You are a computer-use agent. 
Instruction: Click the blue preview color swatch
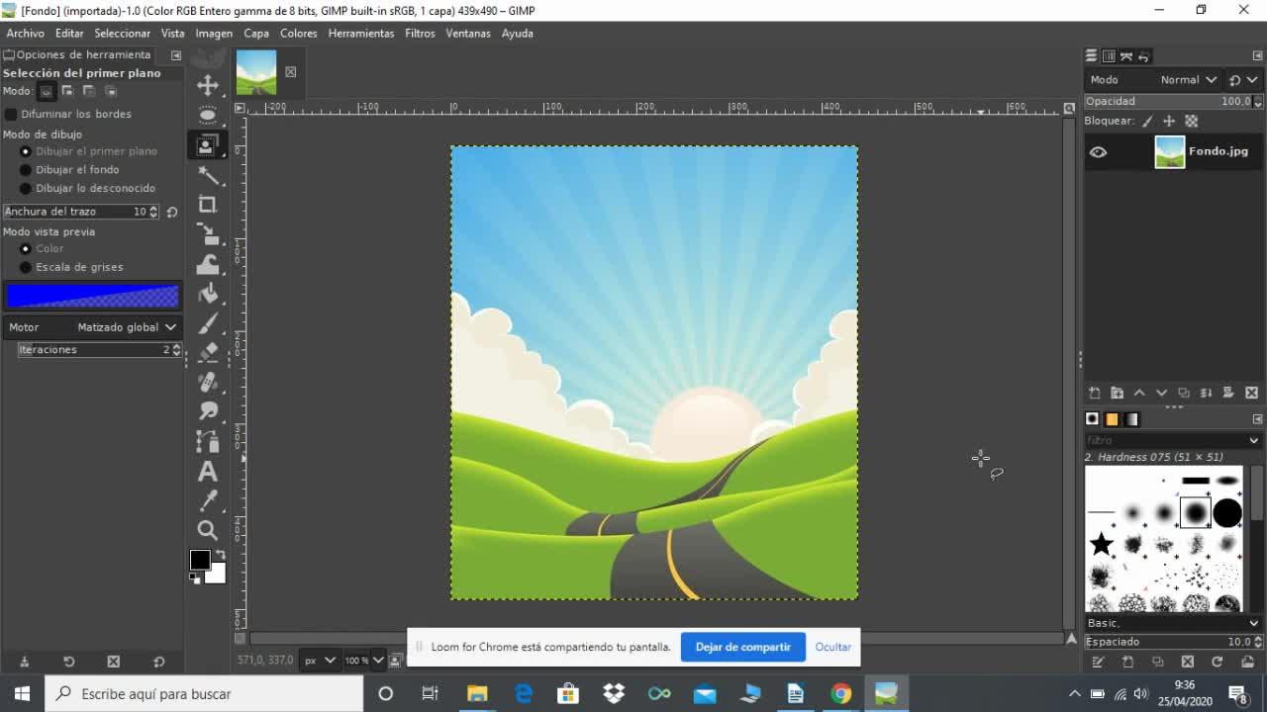click(92, 296)
